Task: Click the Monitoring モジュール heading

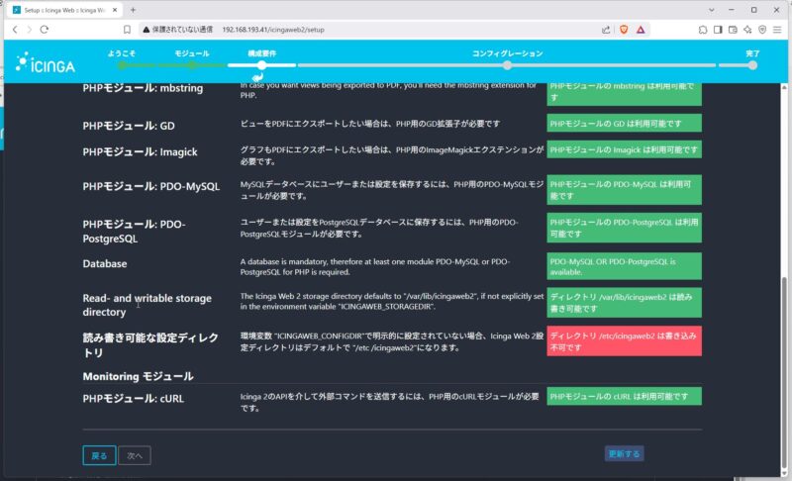Action: coord(138,376)
